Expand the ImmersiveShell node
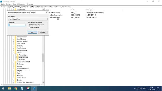This screenshot has height=91, width=162. click(13, 37)
